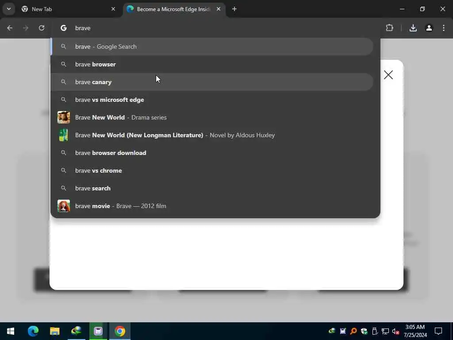Open Microsoft Edge from the taskbar
The height and width of the screenshot is (340, 453).
(x=33, y=331)
